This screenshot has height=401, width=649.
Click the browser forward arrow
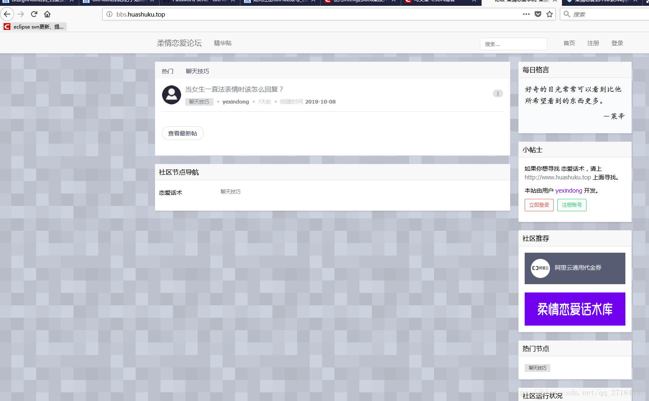[x=21, y=14]
